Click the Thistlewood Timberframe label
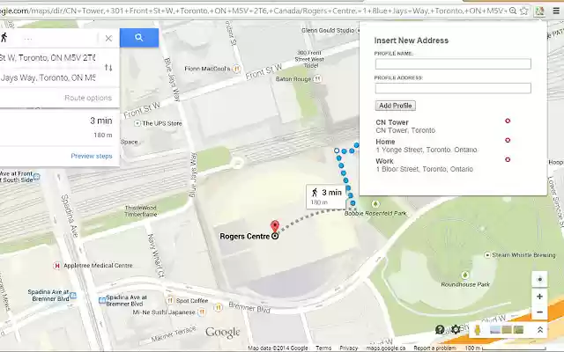This screenshot has width=564, height=352. click(141, 211)
